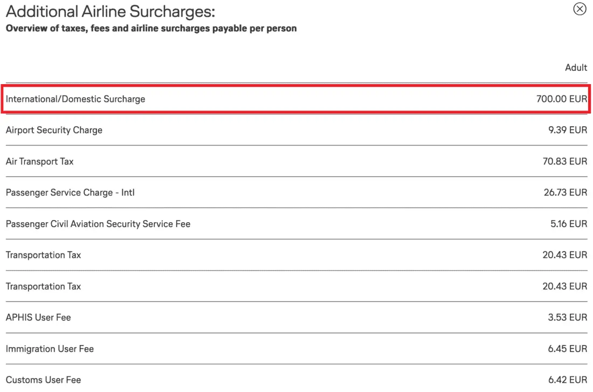The image size is (593, 392).
Task: Click the overview of taxes and fees subtitle
Action: pyautogui.click(x=151, y=28)
